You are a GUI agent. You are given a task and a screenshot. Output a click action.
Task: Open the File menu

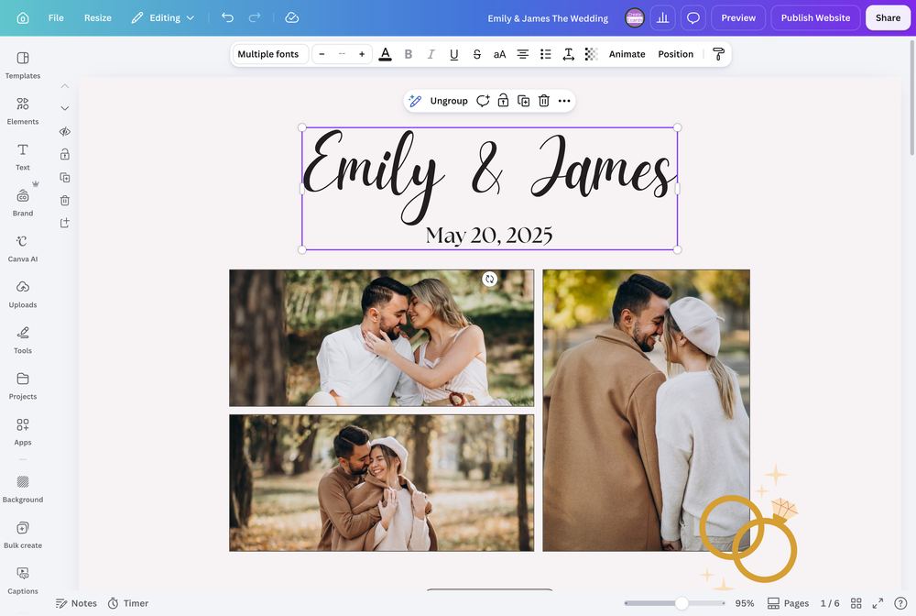(x=56, y=18)
